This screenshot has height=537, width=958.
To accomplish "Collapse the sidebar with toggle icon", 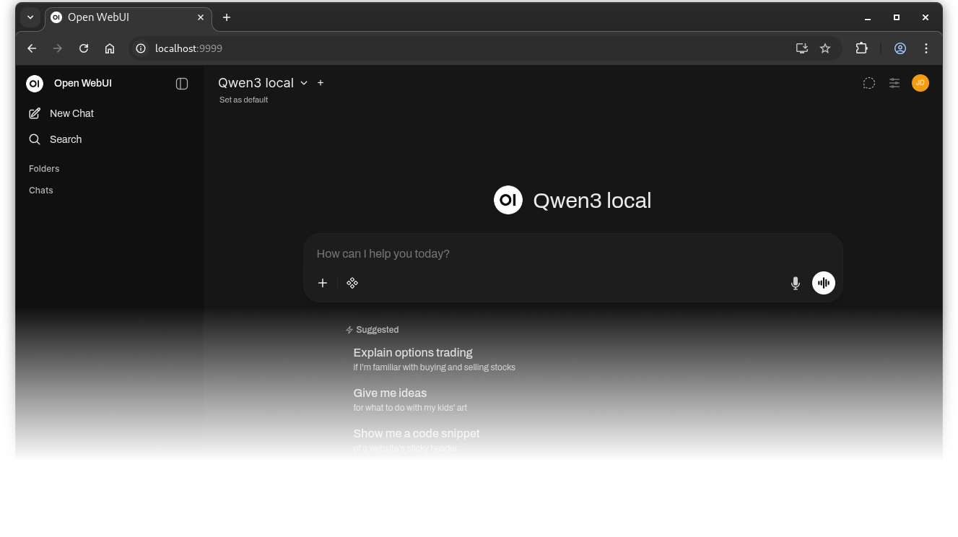I will [182, 83].
